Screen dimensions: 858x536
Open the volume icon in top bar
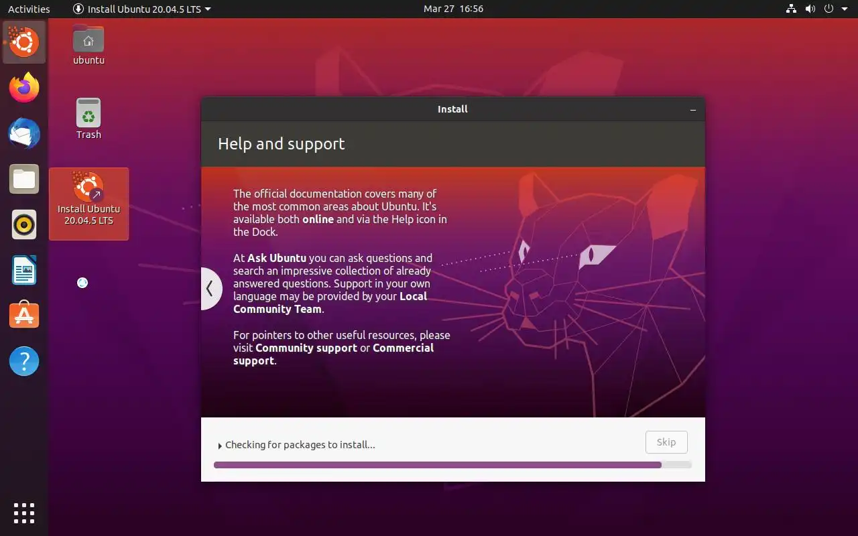click(x=810, y=9)
